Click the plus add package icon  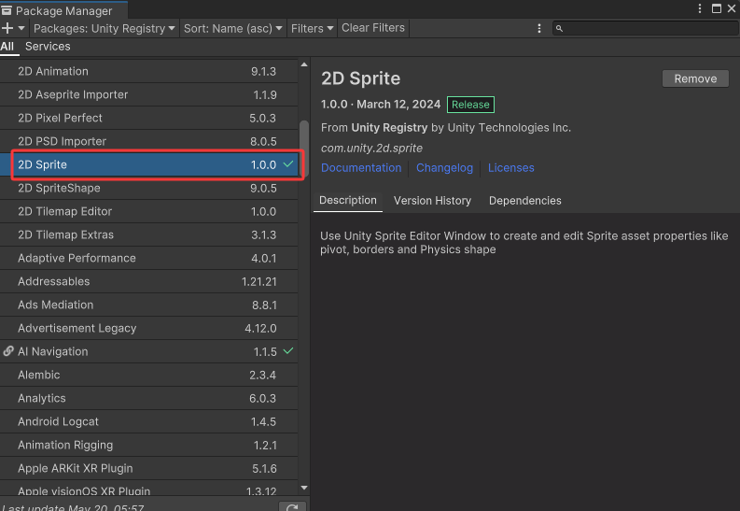click(7, 28)
